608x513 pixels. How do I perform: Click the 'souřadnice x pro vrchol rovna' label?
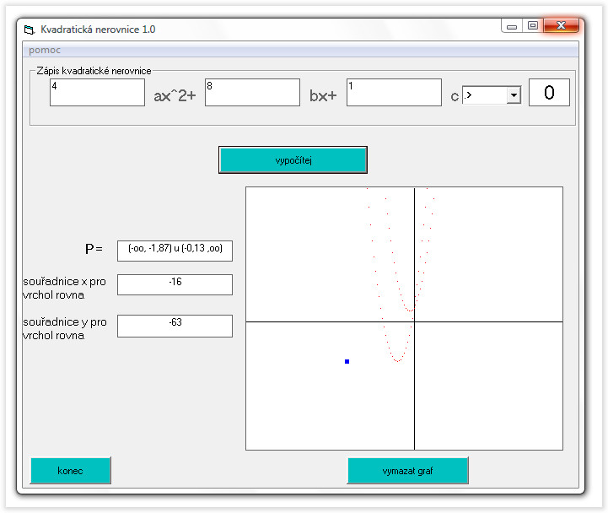click(64, 288)
